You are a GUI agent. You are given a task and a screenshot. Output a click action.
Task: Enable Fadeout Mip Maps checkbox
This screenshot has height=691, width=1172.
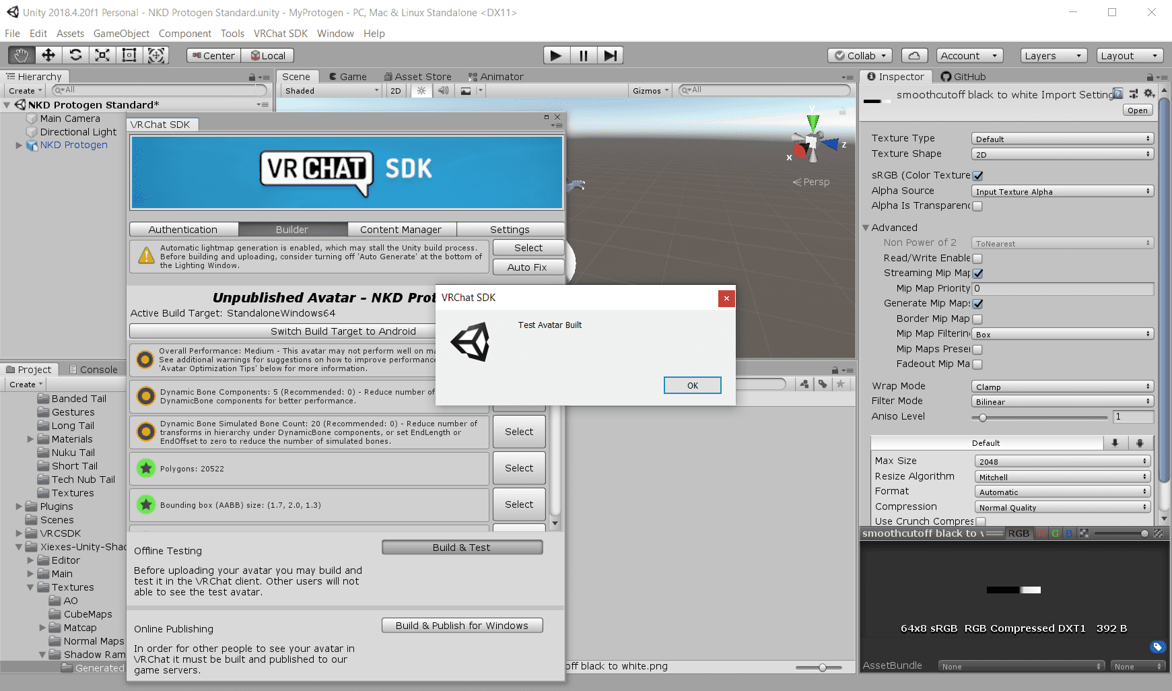click(977, 364)
